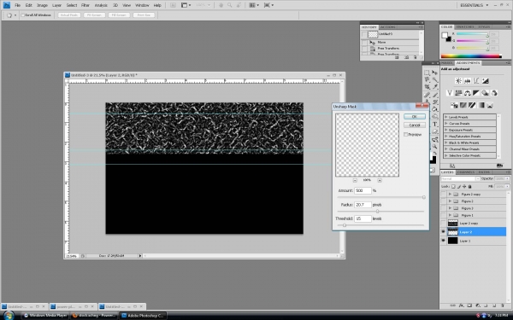Screen dimensions: 513x320
Task: Add an Invert adjustment layer
Action: point(454,105)
